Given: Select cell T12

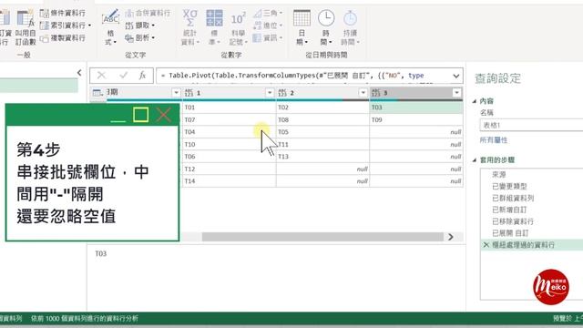Looking at the screenshot, I should [x=229, y=169].
